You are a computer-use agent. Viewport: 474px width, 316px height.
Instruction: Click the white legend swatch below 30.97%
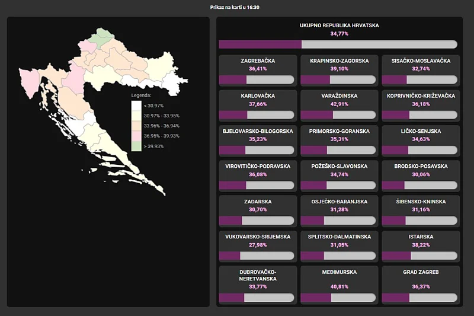pos(136,106)
